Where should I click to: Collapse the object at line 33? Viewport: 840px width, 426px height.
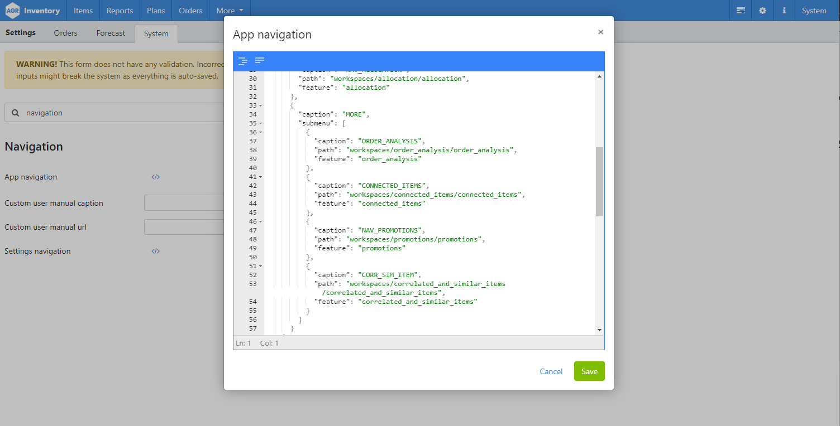click(x=261, y=105)
